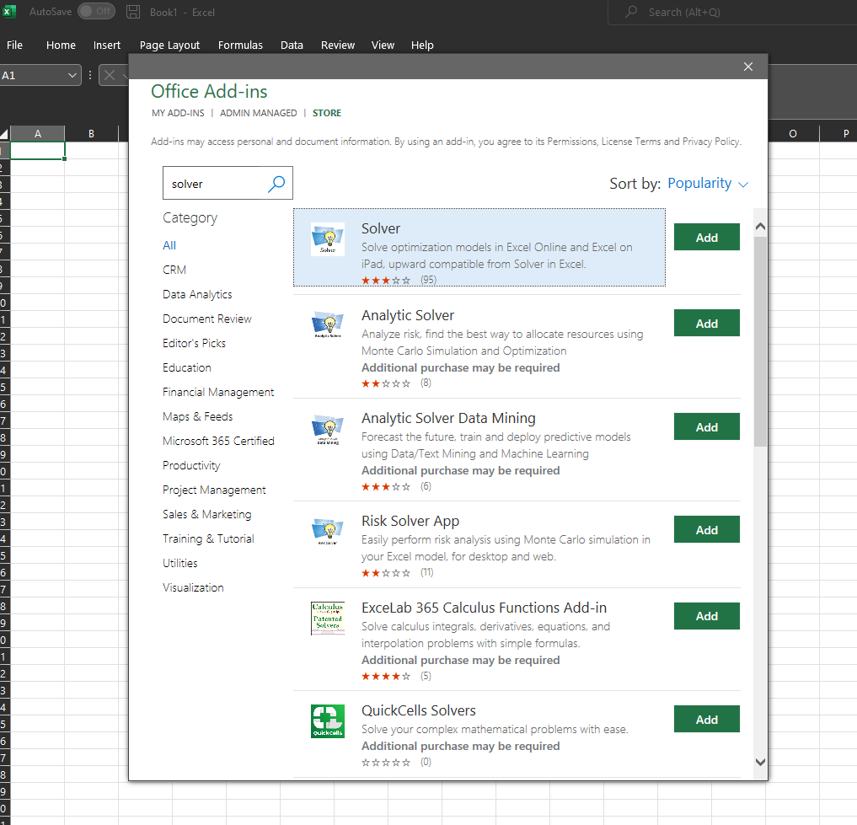Select the Utilities category
Screen dimensions: 857x825
coord(179,563)
